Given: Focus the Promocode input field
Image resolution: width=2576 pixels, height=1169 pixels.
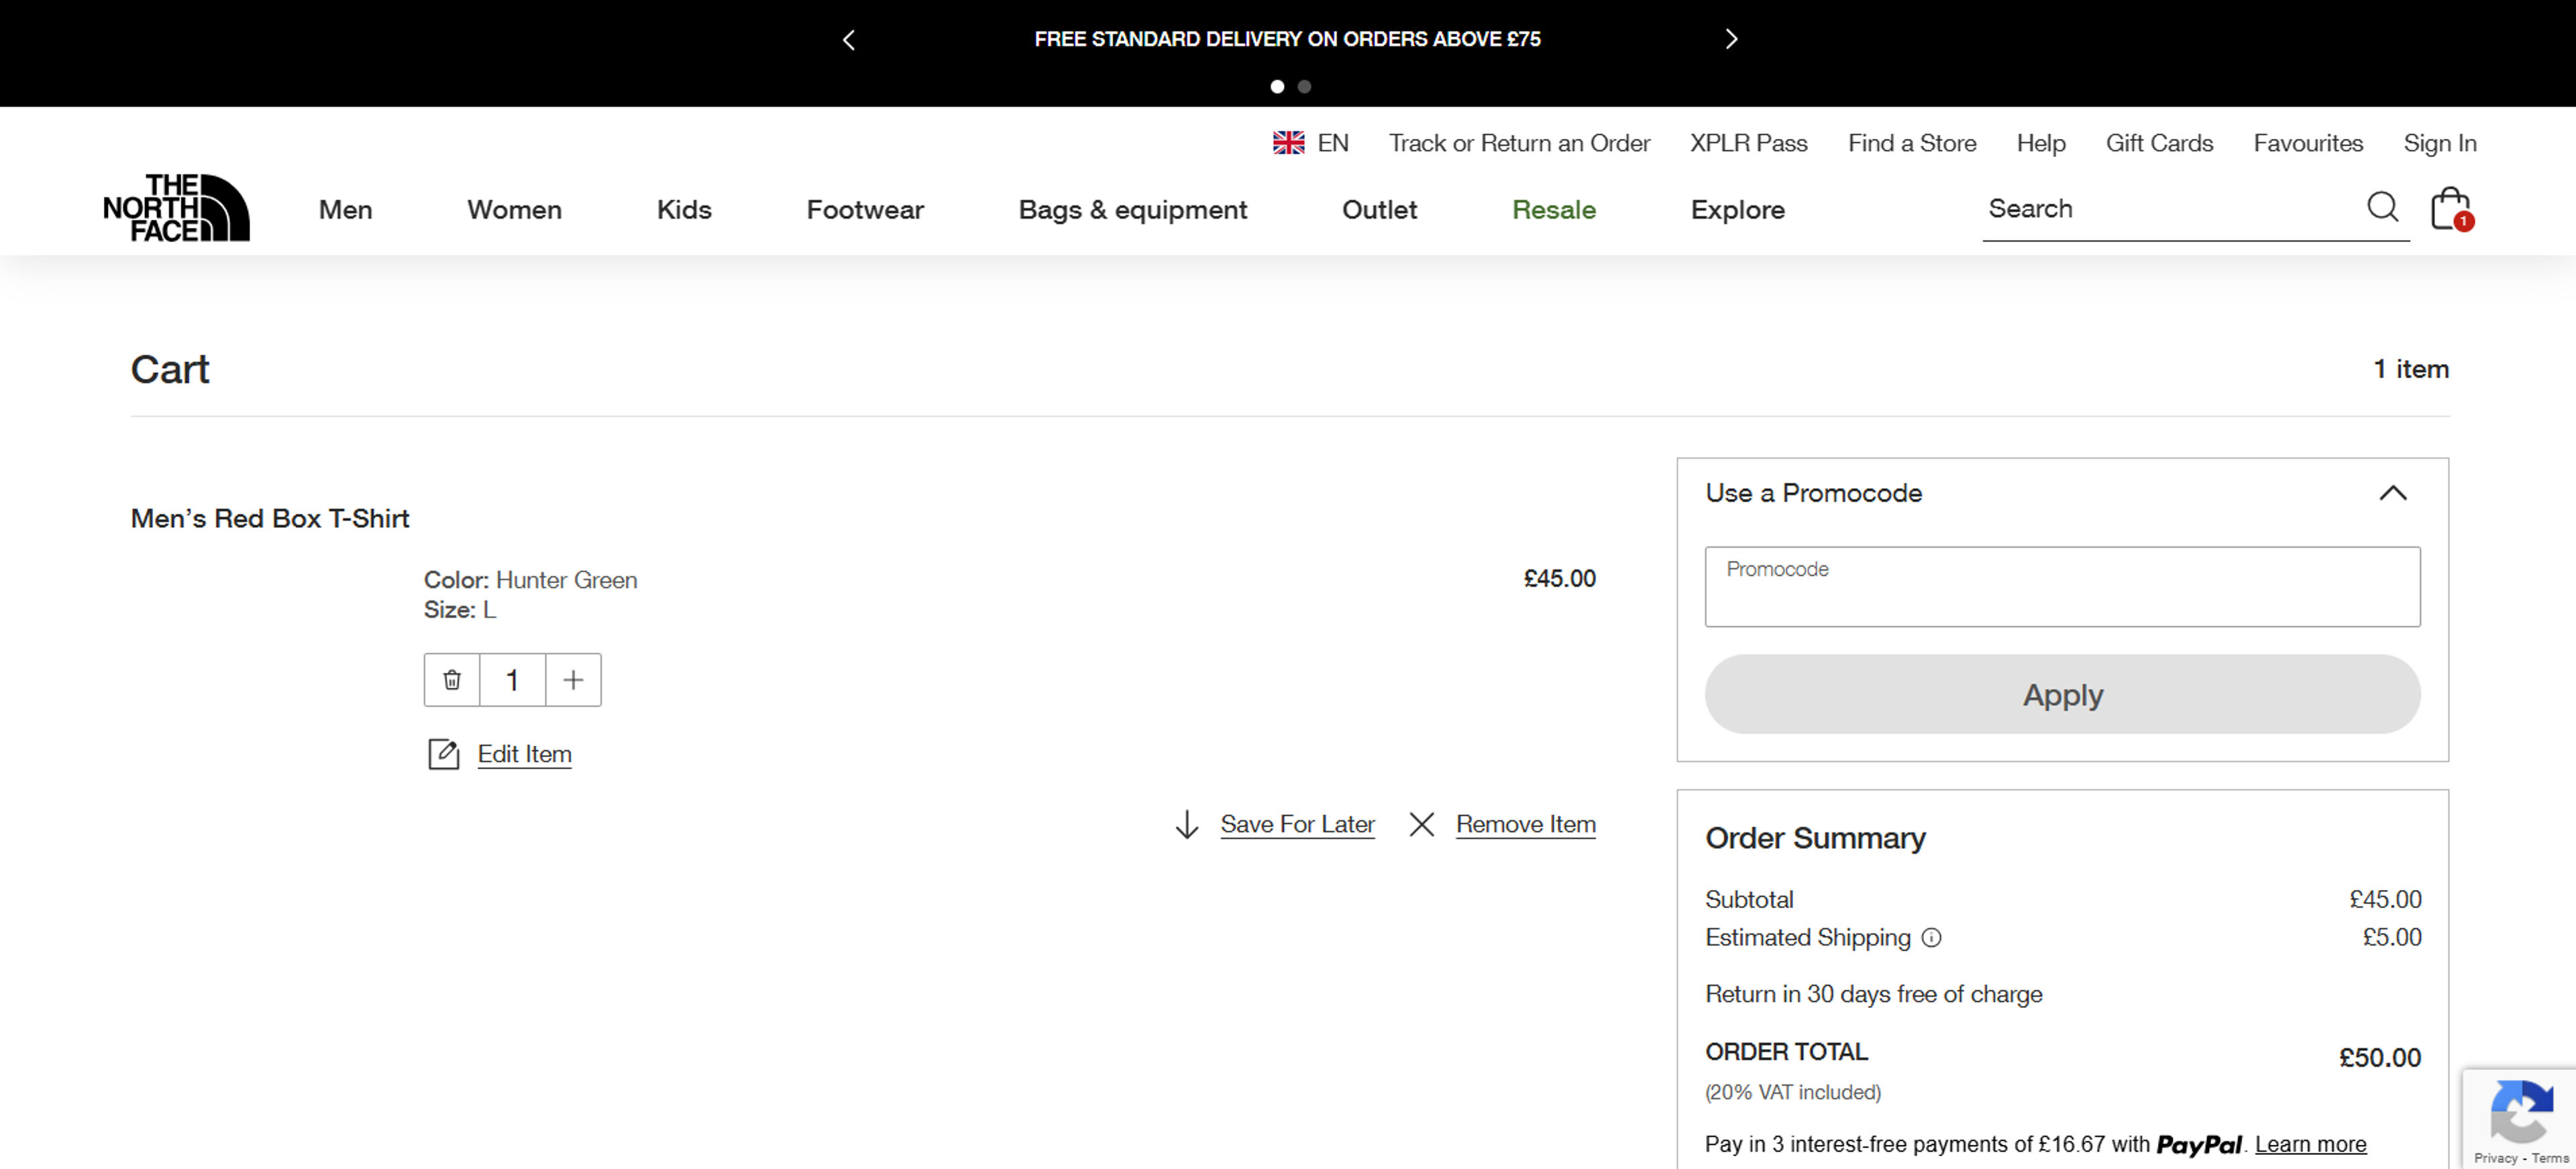Looking at the screenshot, I should click(2062, 587).
